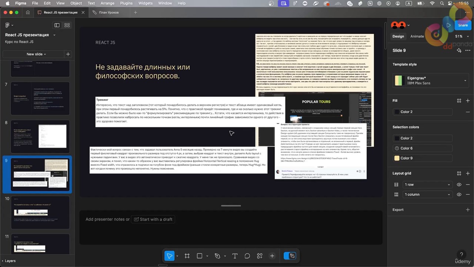
Task: Switch to grid view of slides
Action: tap(67, 25)
